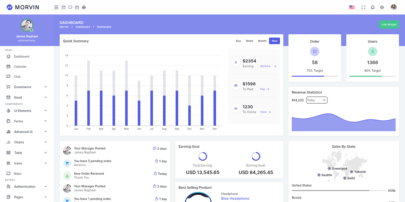Click the shopping cart icon in Order card
Image resolution: width=405 pixels, height=202 pixels.
(x=315, y=51)
